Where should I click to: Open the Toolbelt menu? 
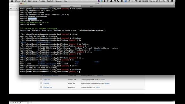(50, 1)
